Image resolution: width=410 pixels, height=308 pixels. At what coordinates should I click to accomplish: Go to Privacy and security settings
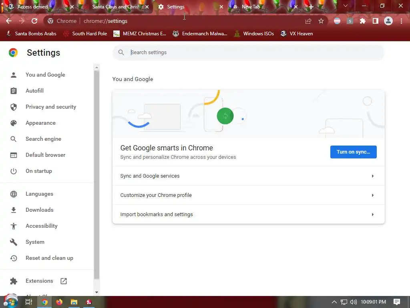51,107
